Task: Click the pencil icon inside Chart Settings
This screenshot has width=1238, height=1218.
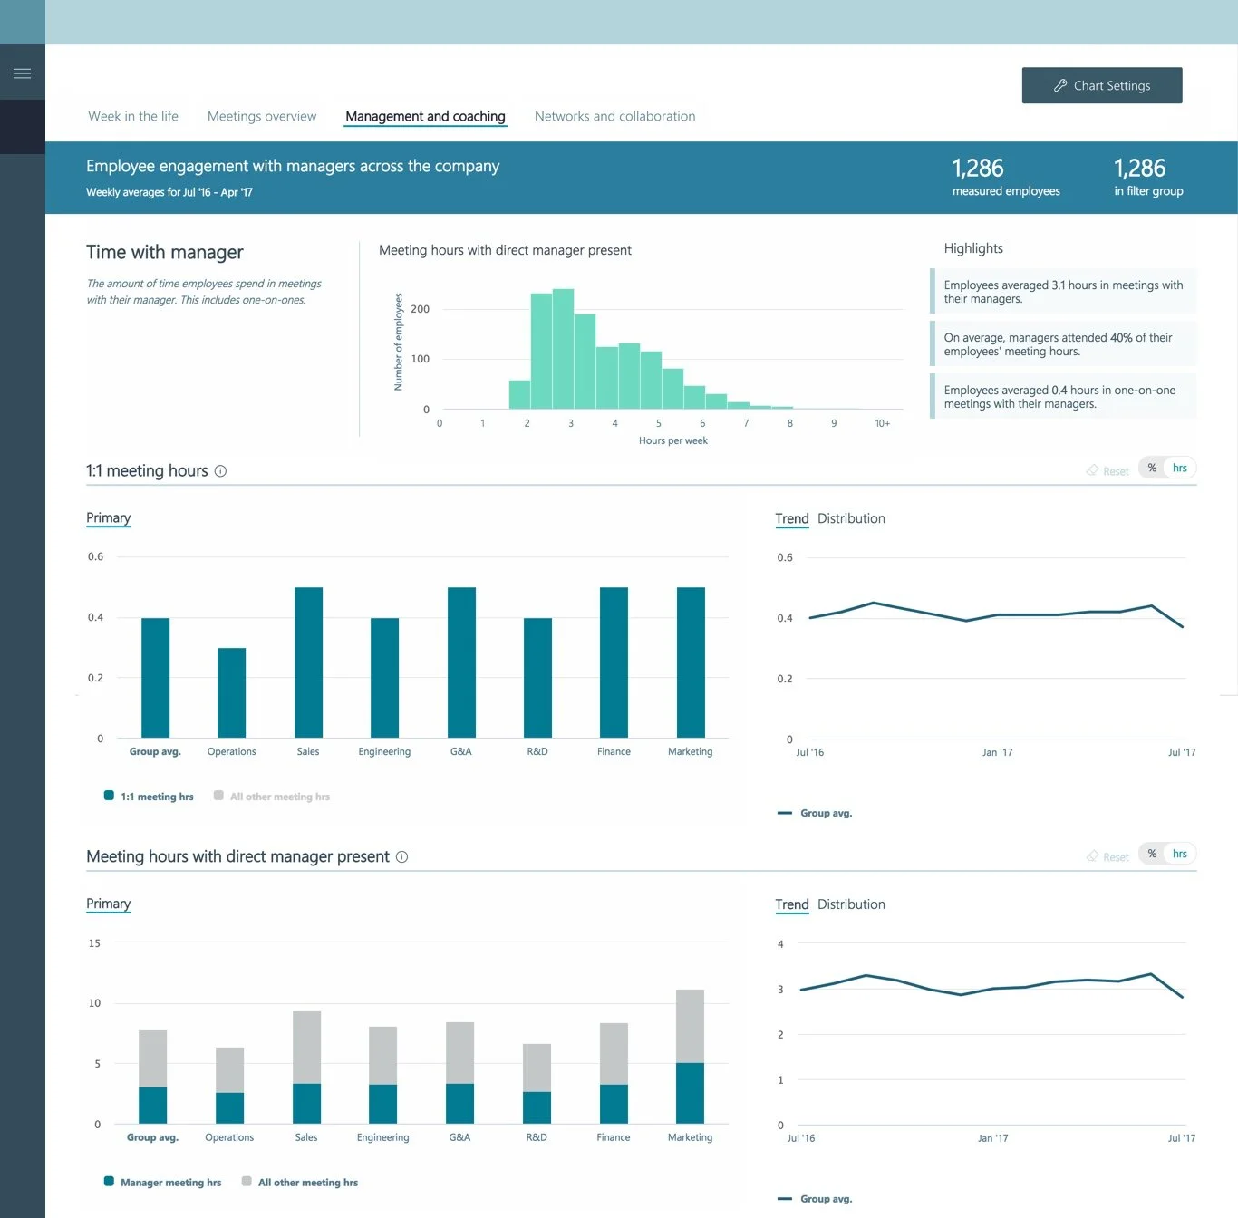Action: 1059,85
